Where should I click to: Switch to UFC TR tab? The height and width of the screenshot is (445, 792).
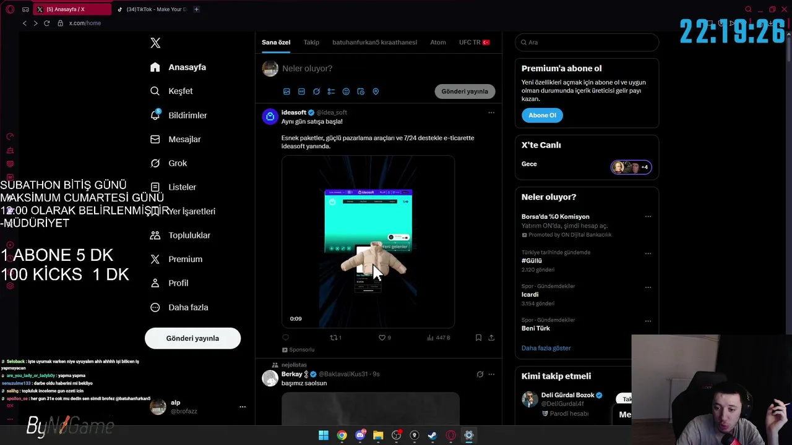[x=475, y=42]
